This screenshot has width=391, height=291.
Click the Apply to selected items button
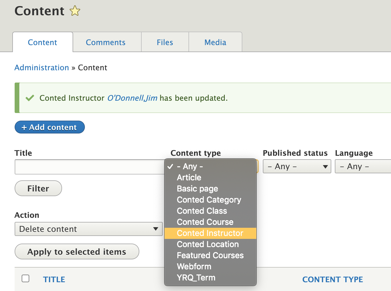(x=77, y=251)
